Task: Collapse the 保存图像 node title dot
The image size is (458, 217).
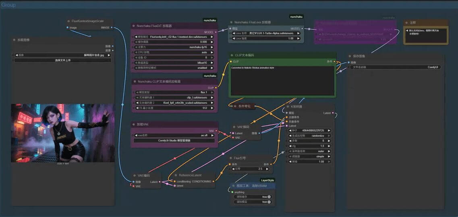Action: (350, 56)
